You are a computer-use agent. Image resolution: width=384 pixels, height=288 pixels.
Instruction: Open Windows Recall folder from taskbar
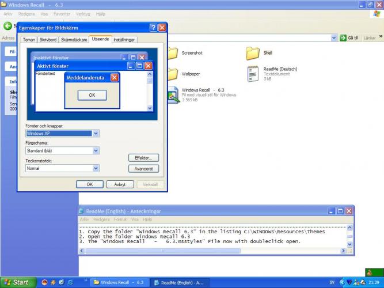point(118,283)
